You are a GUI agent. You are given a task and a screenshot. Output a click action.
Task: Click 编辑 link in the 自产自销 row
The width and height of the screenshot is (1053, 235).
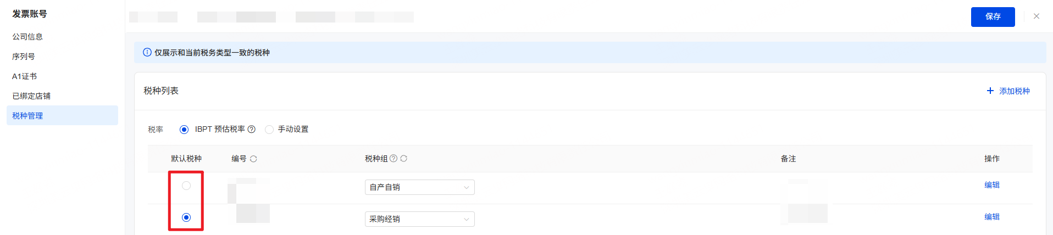991,185
